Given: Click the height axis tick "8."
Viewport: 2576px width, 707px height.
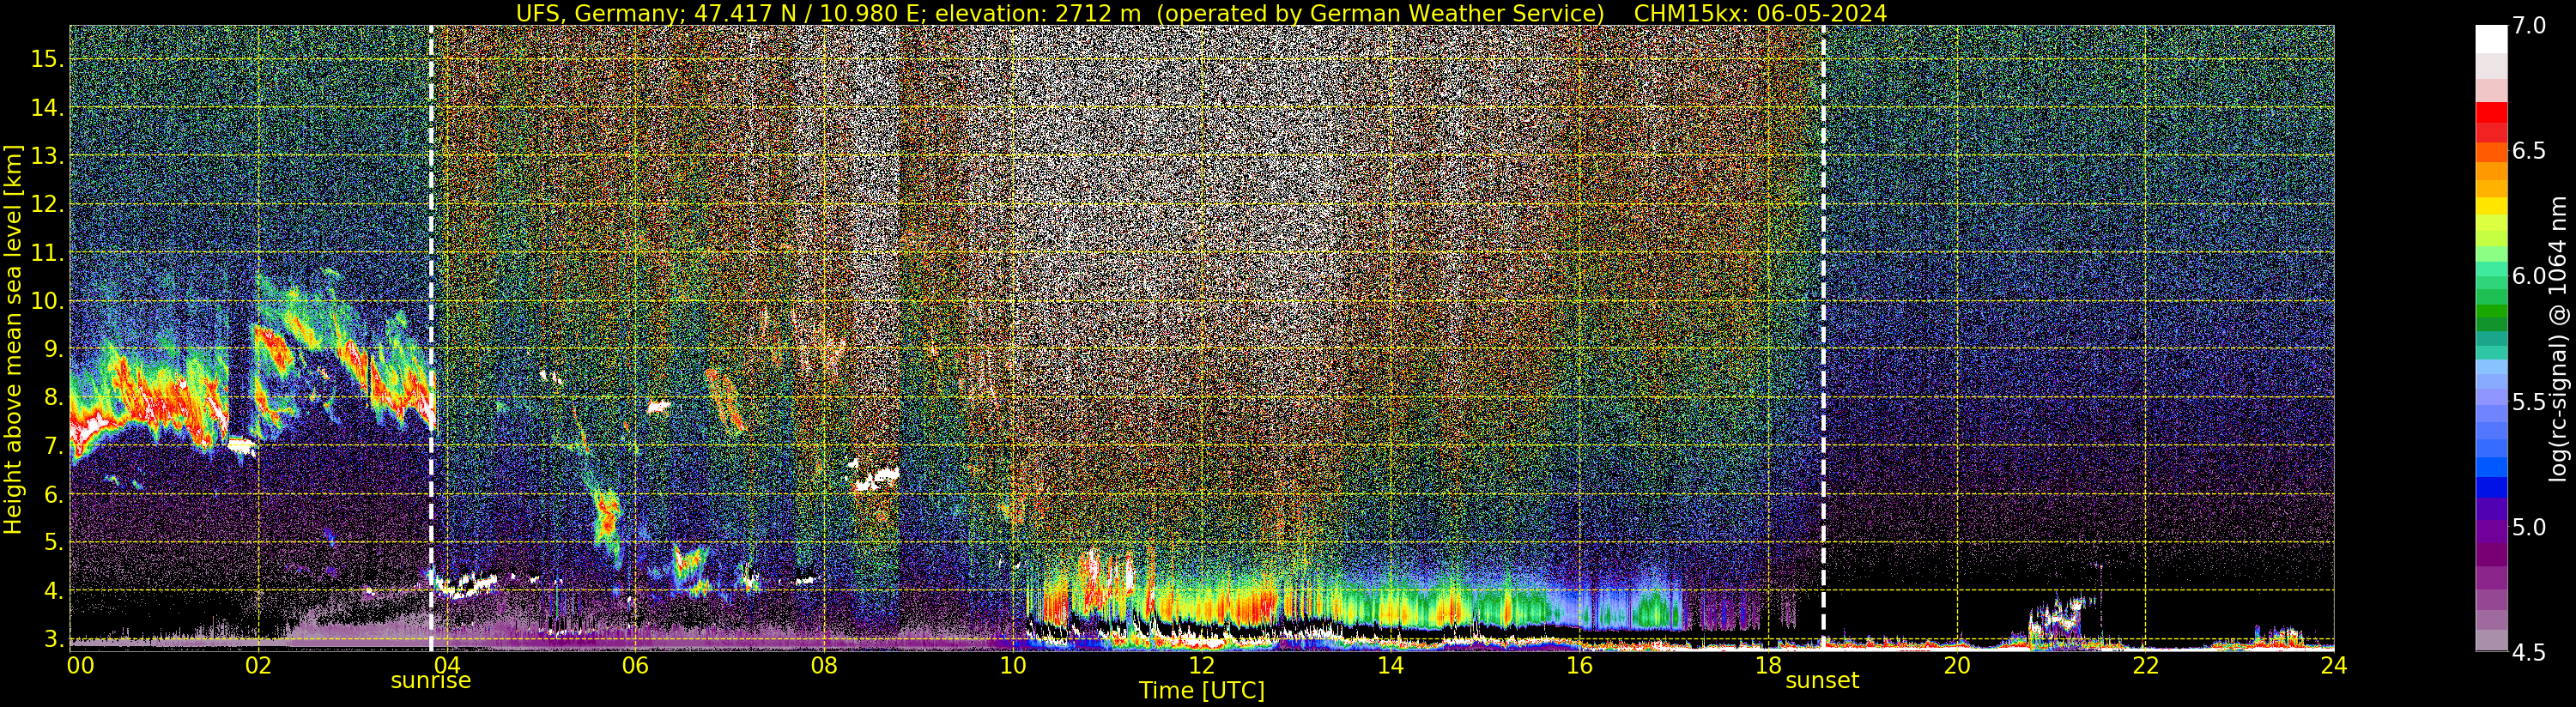Looking at the screenshot, I should click(x=53, y=397).
